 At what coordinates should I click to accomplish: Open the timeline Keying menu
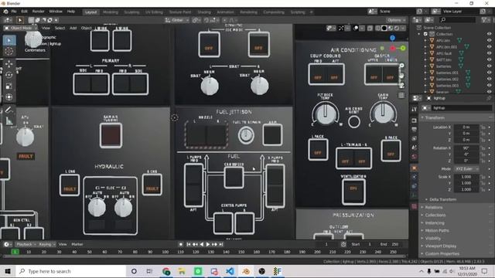point(47,244)
